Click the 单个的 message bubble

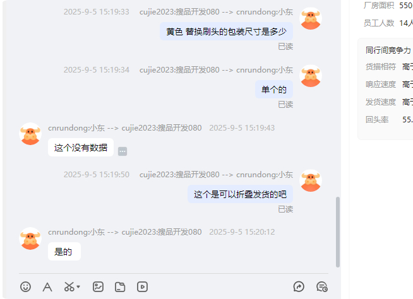[274, 90]
